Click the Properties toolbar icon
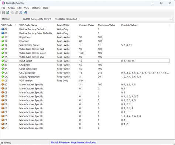 point(17,13)
